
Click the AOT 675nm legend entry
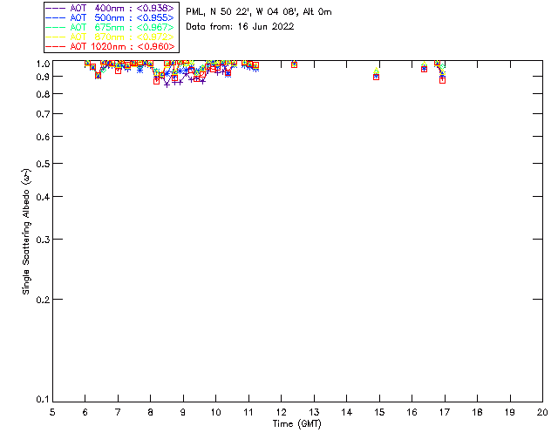(x=110, y=27)
